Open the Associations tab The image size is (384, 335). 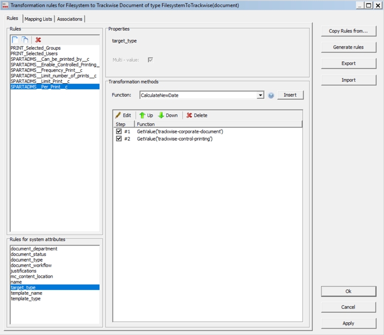(x=70, y=19)
